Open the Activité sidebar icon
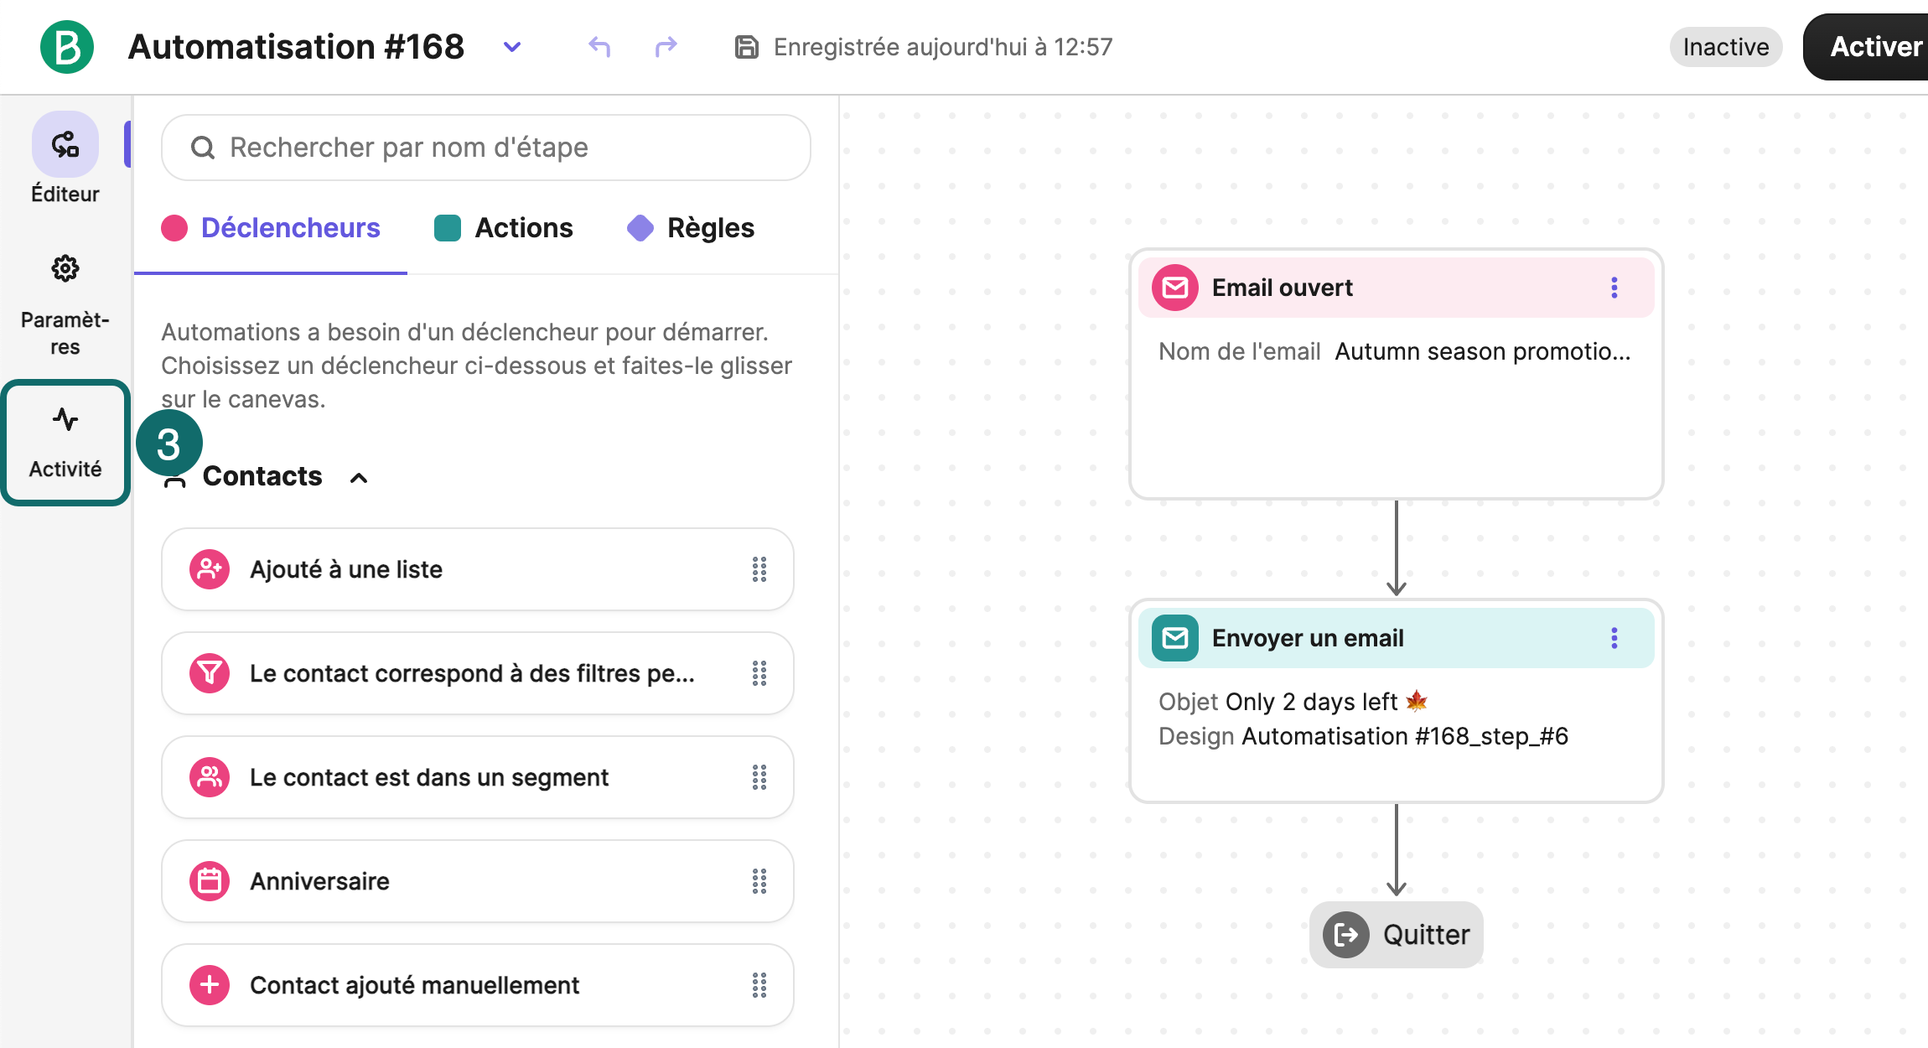 pyautogui.click(x=65, y=419)
